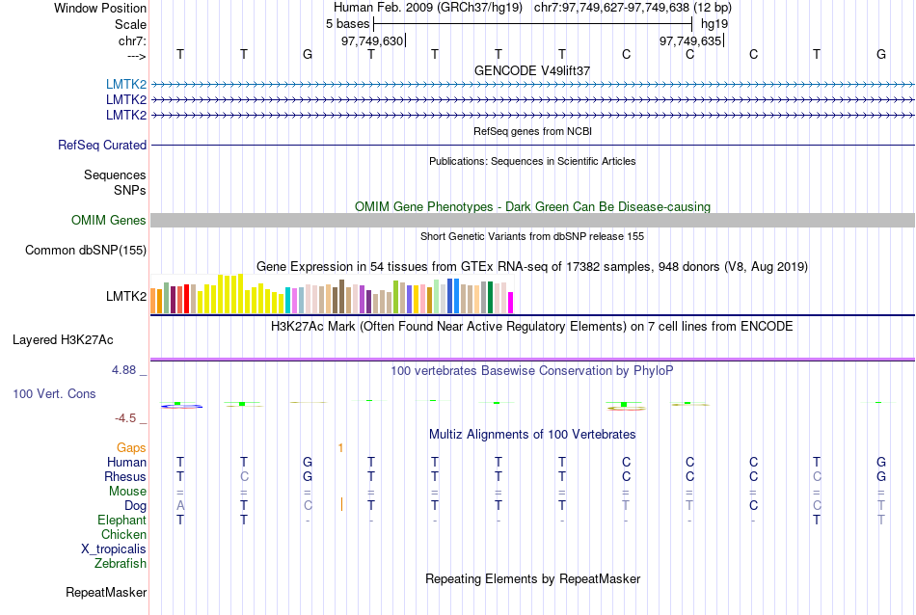
Task: Click the dark green GTEx expression bar
Action: (x=490, y=297)
